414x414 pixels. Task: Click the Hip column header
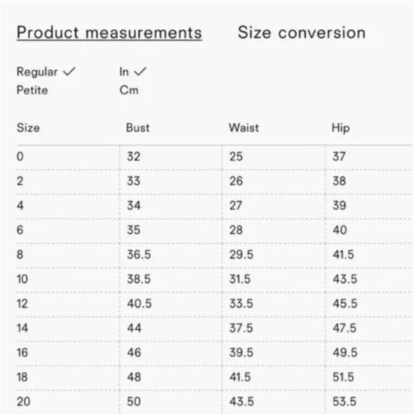click(x=340, y=128)
